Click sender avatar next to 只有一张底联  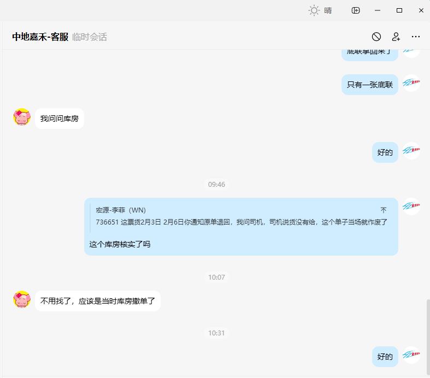point(411,83)
